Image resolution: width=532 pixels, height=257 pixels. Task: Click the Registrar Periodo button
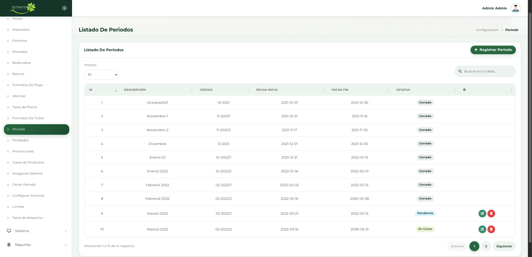click(x=493, y=50)
